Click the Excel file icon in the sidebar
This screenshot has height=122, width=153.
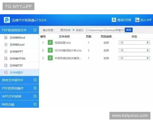click(x=6, y=44)
